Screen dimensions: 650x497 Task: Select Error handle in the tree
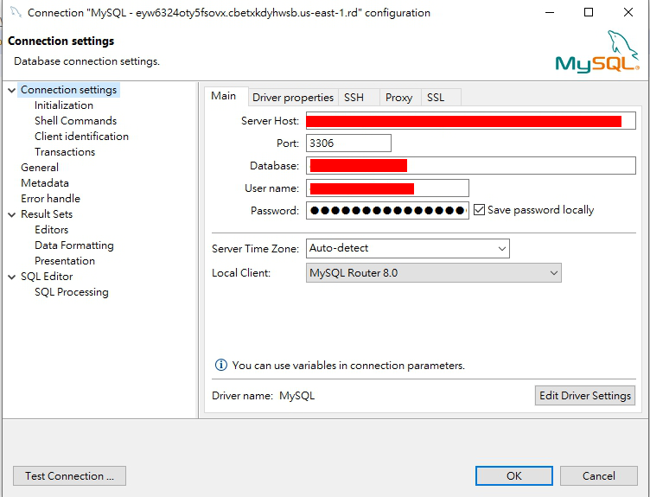[50, 199]
